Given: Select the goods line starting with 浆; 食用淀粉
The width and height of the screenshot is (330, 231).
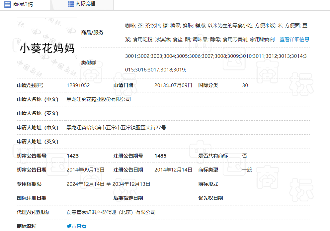Looking at the screenshot, I should click(x=200, y=40).
